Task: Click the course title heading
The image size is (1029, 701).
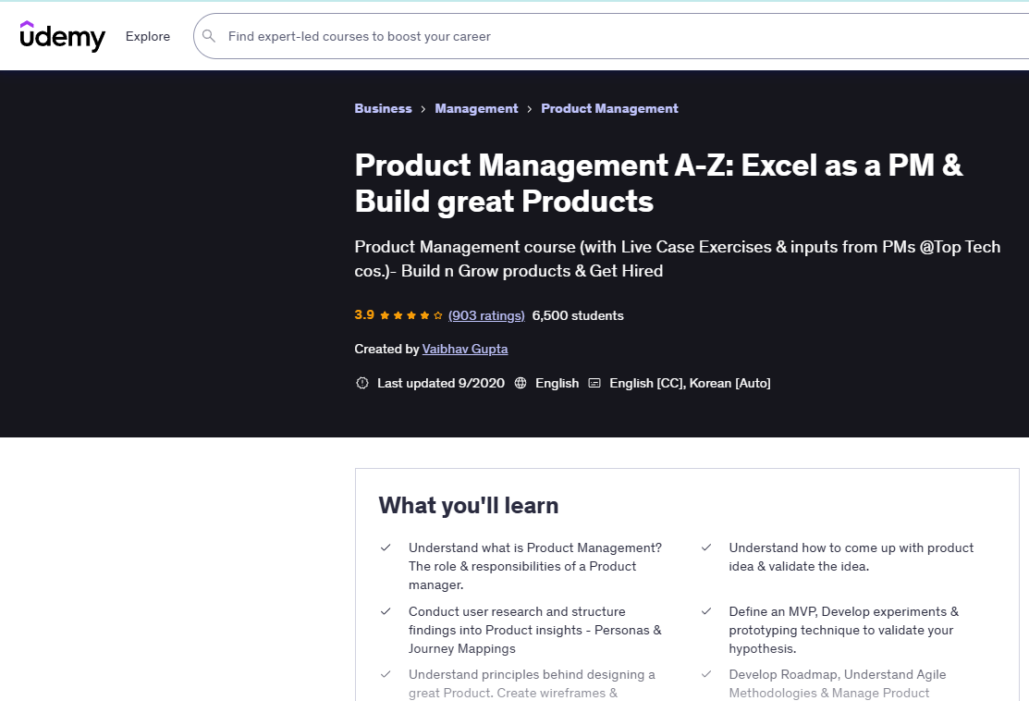Action: tap(658, 181)
